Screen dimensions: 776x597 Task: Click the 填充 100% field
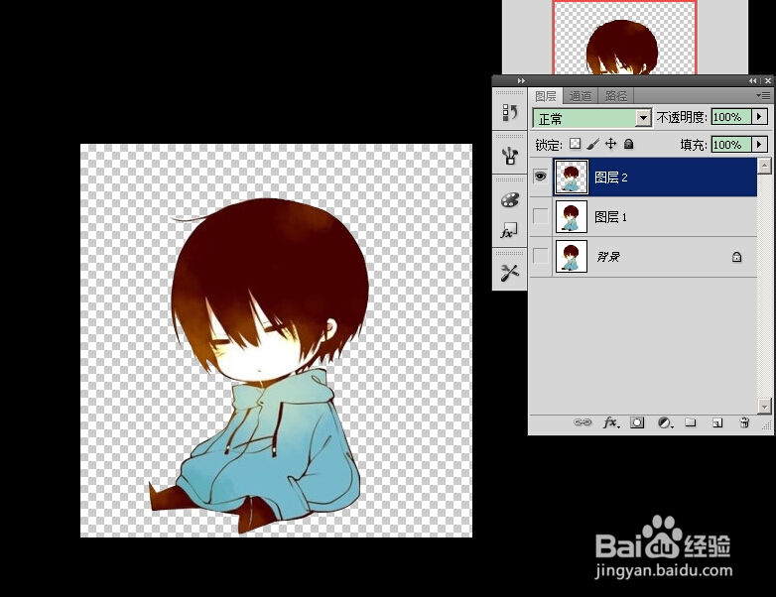pyautogui.click(x=731, y=145)
